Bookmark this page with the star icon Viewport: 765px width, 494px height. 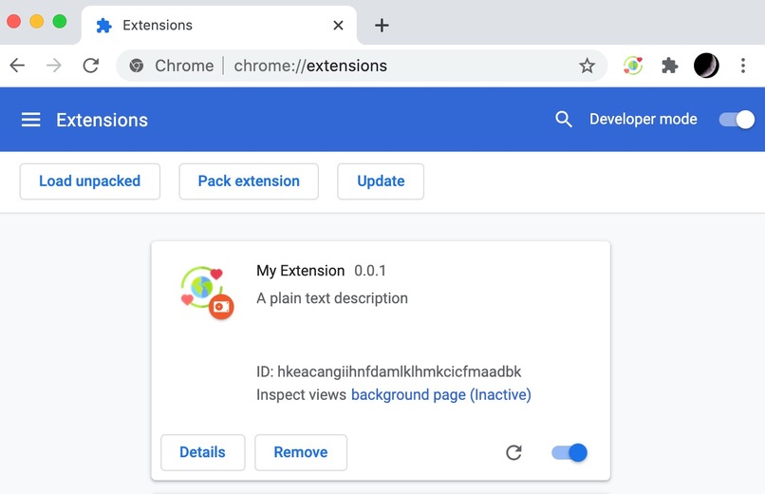(x=587, y=66)
